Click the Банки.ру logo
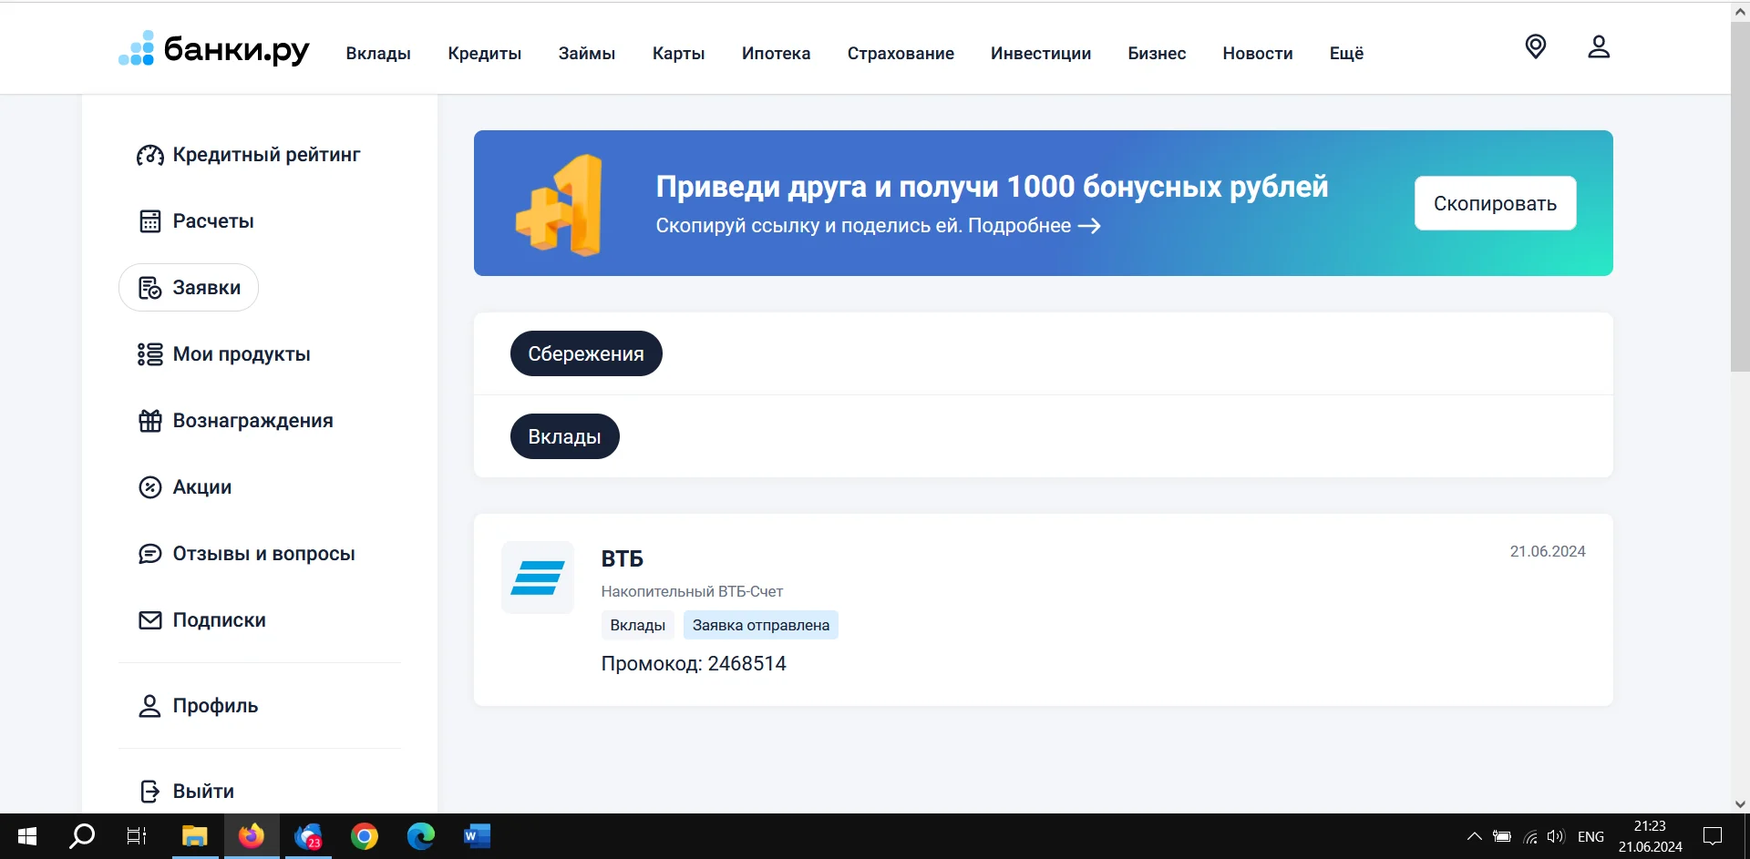The width and height of the screenshot is (1750, 859). click(214, 49)
